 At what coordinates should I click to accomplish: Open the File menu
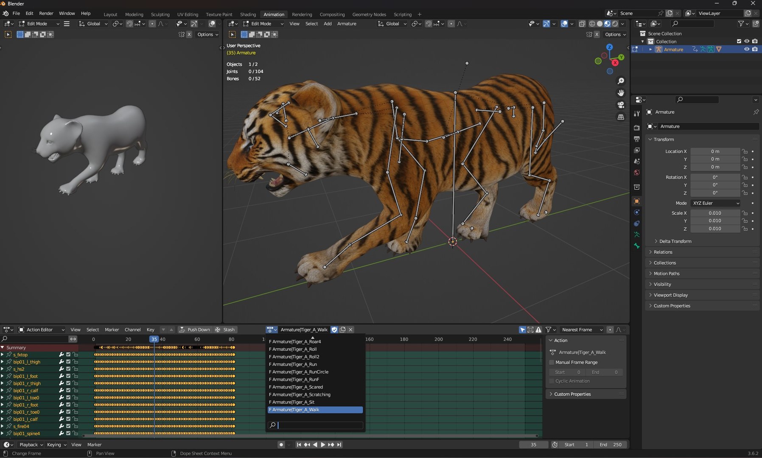tap(16, 13)
